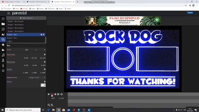This screenshot has width=199, height=112.
Task: Open Bandicam recorder from the taskbar
Action: (84, 110)
